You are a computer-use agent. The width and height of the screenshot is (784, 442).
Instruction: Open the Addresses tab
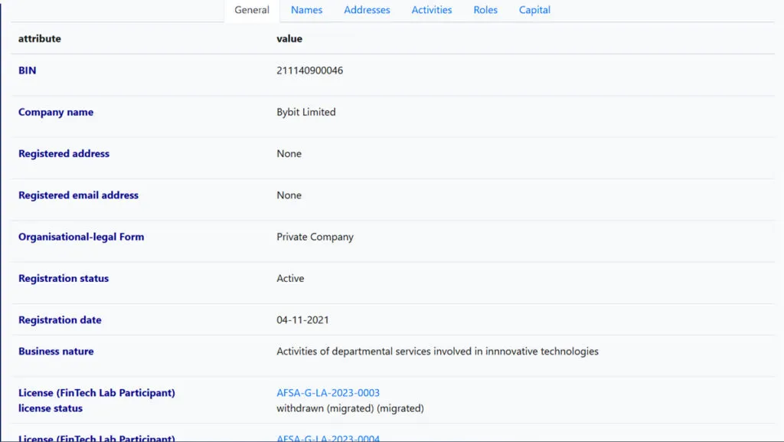pyautogui.click(x=367, y=10)
